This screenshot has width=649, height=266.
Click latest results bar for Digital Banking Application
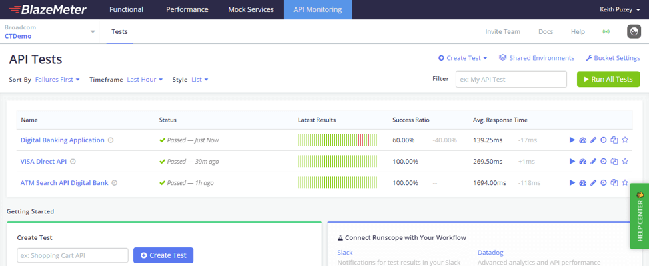337,140
